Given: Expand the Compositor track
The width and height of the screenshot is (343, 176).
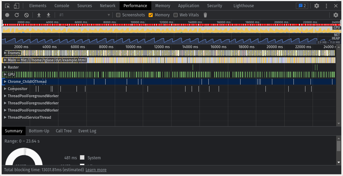Looking at the screenshot, I should tap(5, 89).
